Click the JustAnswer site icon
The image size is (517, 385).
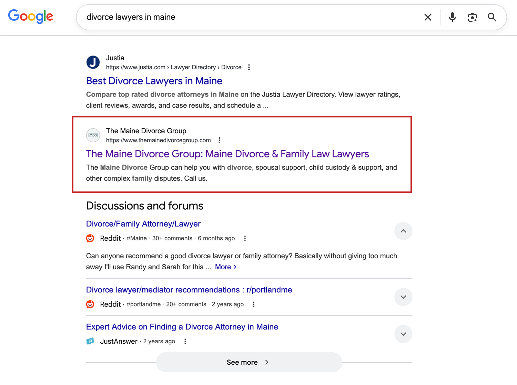[x=90, y=341]
